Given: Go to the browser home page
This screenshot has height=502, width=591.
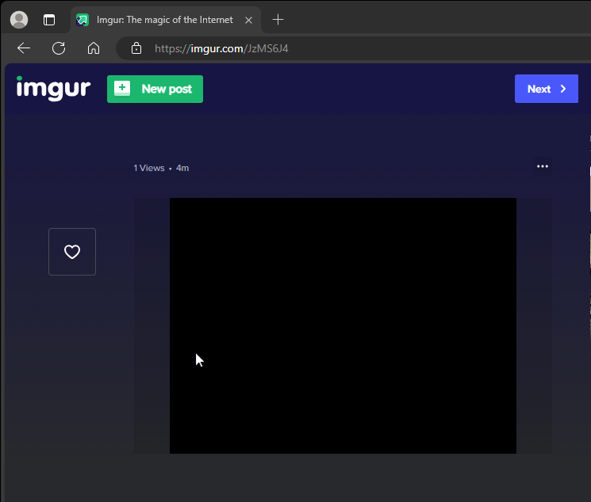Looking at the screenshot, I should click(94, 48).
